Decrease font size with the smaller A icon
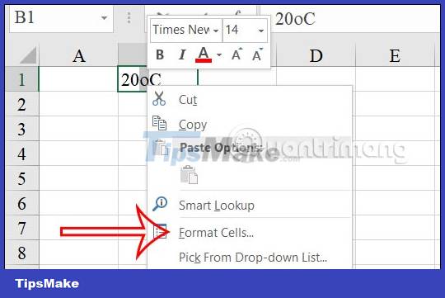 click(257, 54)
